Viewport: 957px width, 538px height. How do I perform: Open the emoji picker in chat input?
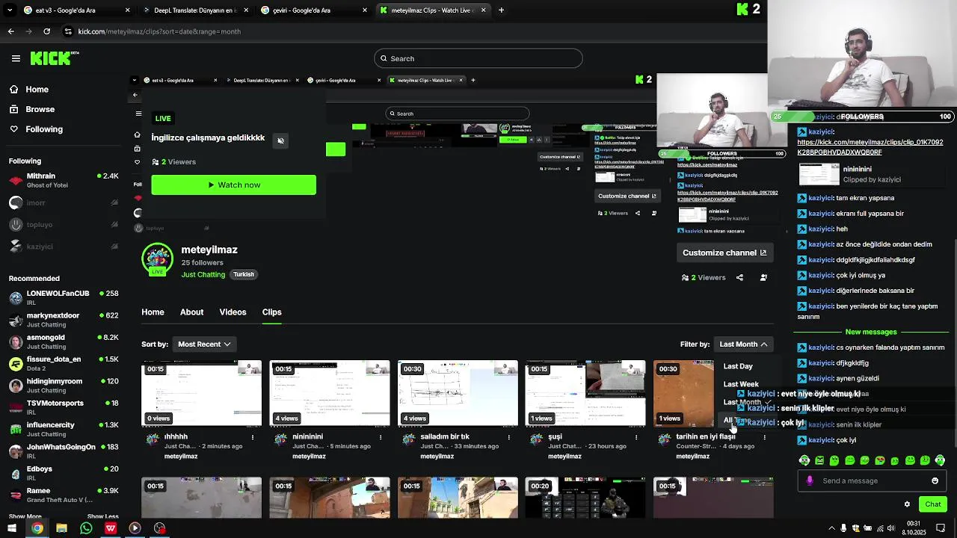(x=935, y=480)
